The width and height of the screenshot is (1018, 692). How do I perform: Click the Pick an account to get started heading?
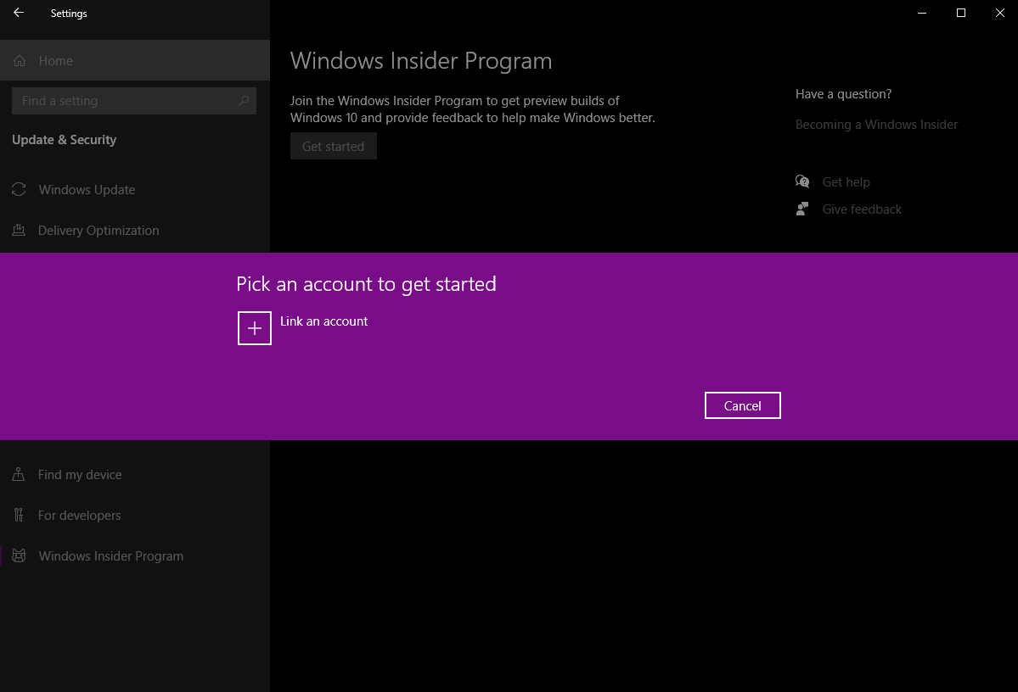[x=366, y=284]
